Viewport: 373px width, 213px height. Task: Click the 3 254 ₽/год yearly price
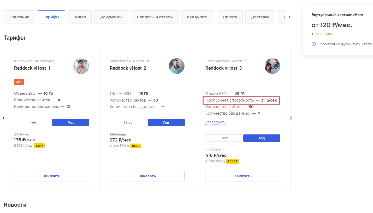point(119,146)
